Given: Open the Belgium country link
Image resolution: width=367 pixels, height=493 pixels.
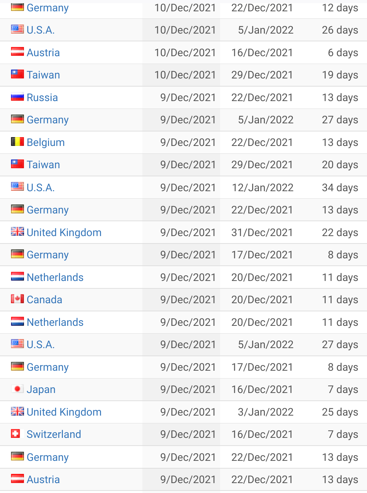Looking at the screenshot, I should [46, 142].
